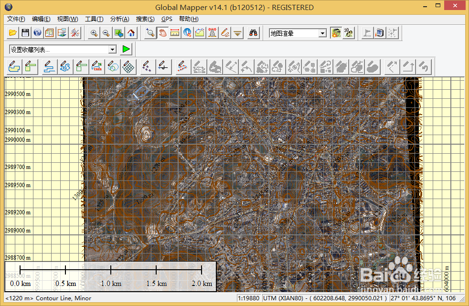
Task: Click the binoculars search icon
Action: 253,33
